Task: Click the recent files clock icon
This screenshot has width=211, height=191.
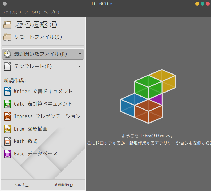Action: [7, 54]
